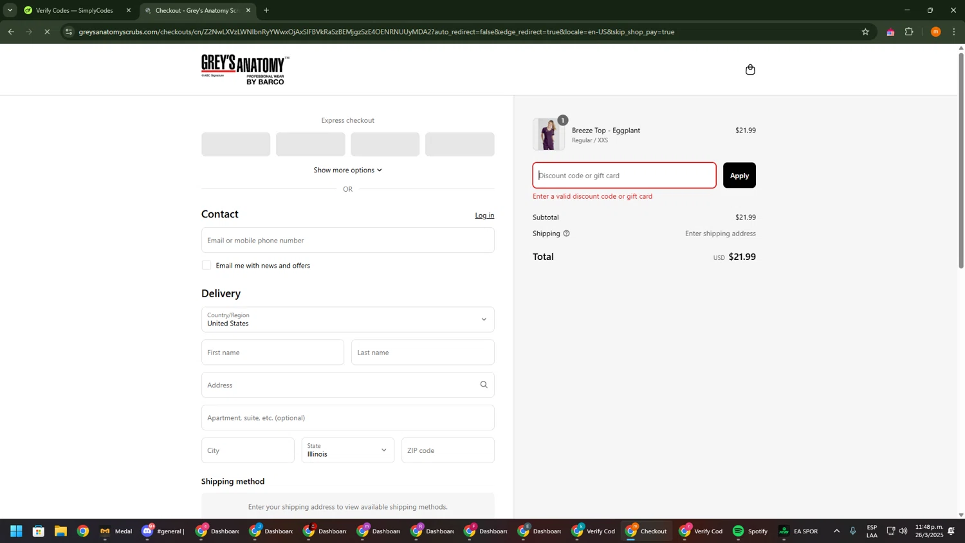This screenshot has height=543, width=965.
Task: Open new browser tab with plus
Action: (266, 10)
